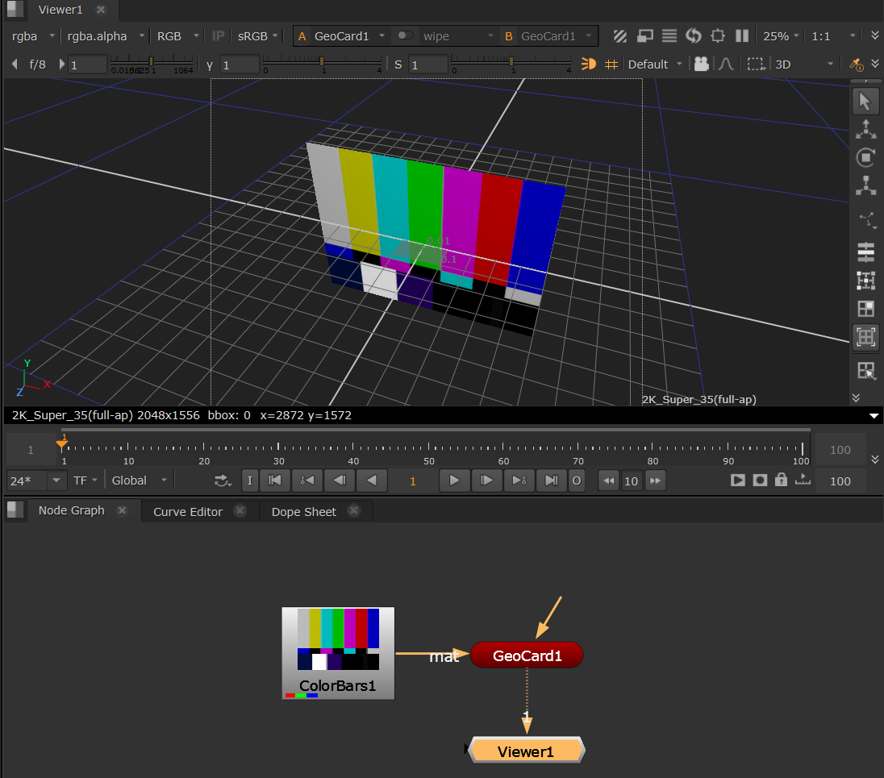The image size is (884, 778).
Task: Toggle the IP input process button
Action: [x=219, y=36]
